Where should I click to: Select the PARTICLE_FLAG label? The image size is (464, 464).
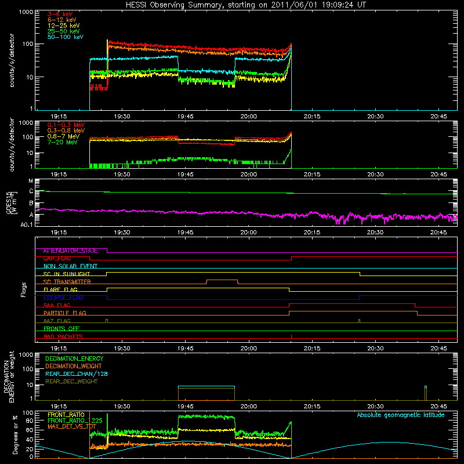tap(65, 313)
